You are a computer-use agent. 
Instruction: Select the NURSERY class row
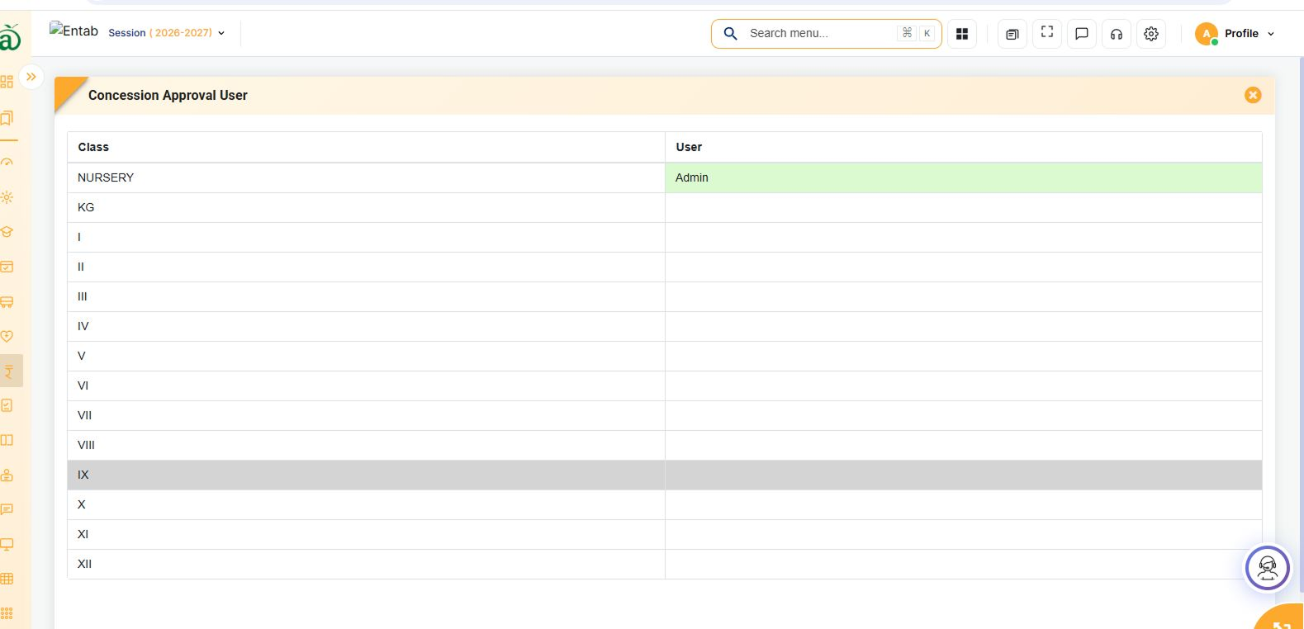point(665,177)
